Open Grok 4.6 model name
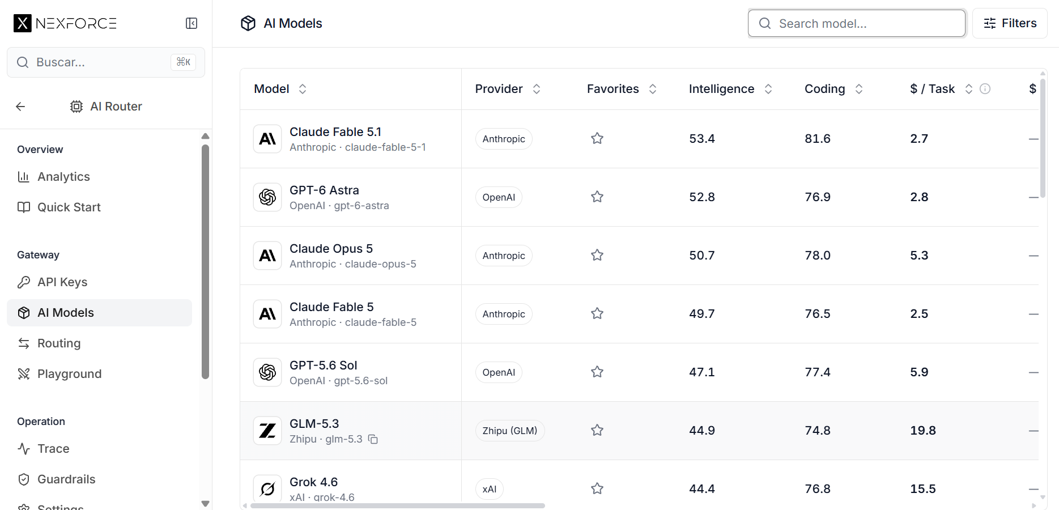Image resolution: width=1059 pixels, height=510 pixels. (313, 482)
